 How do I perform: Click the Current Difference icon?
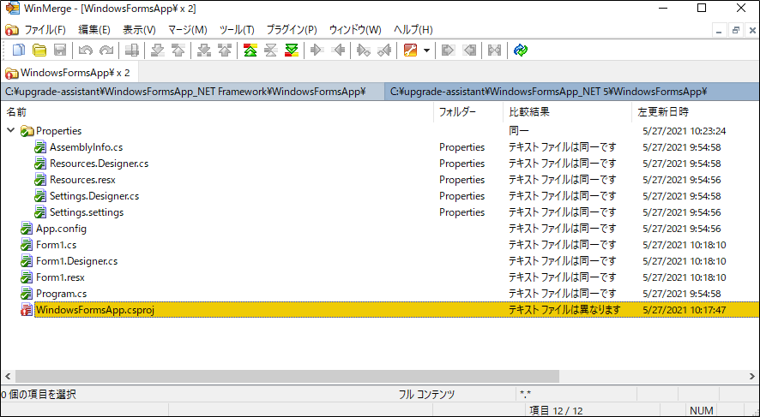tap(271, 50)
